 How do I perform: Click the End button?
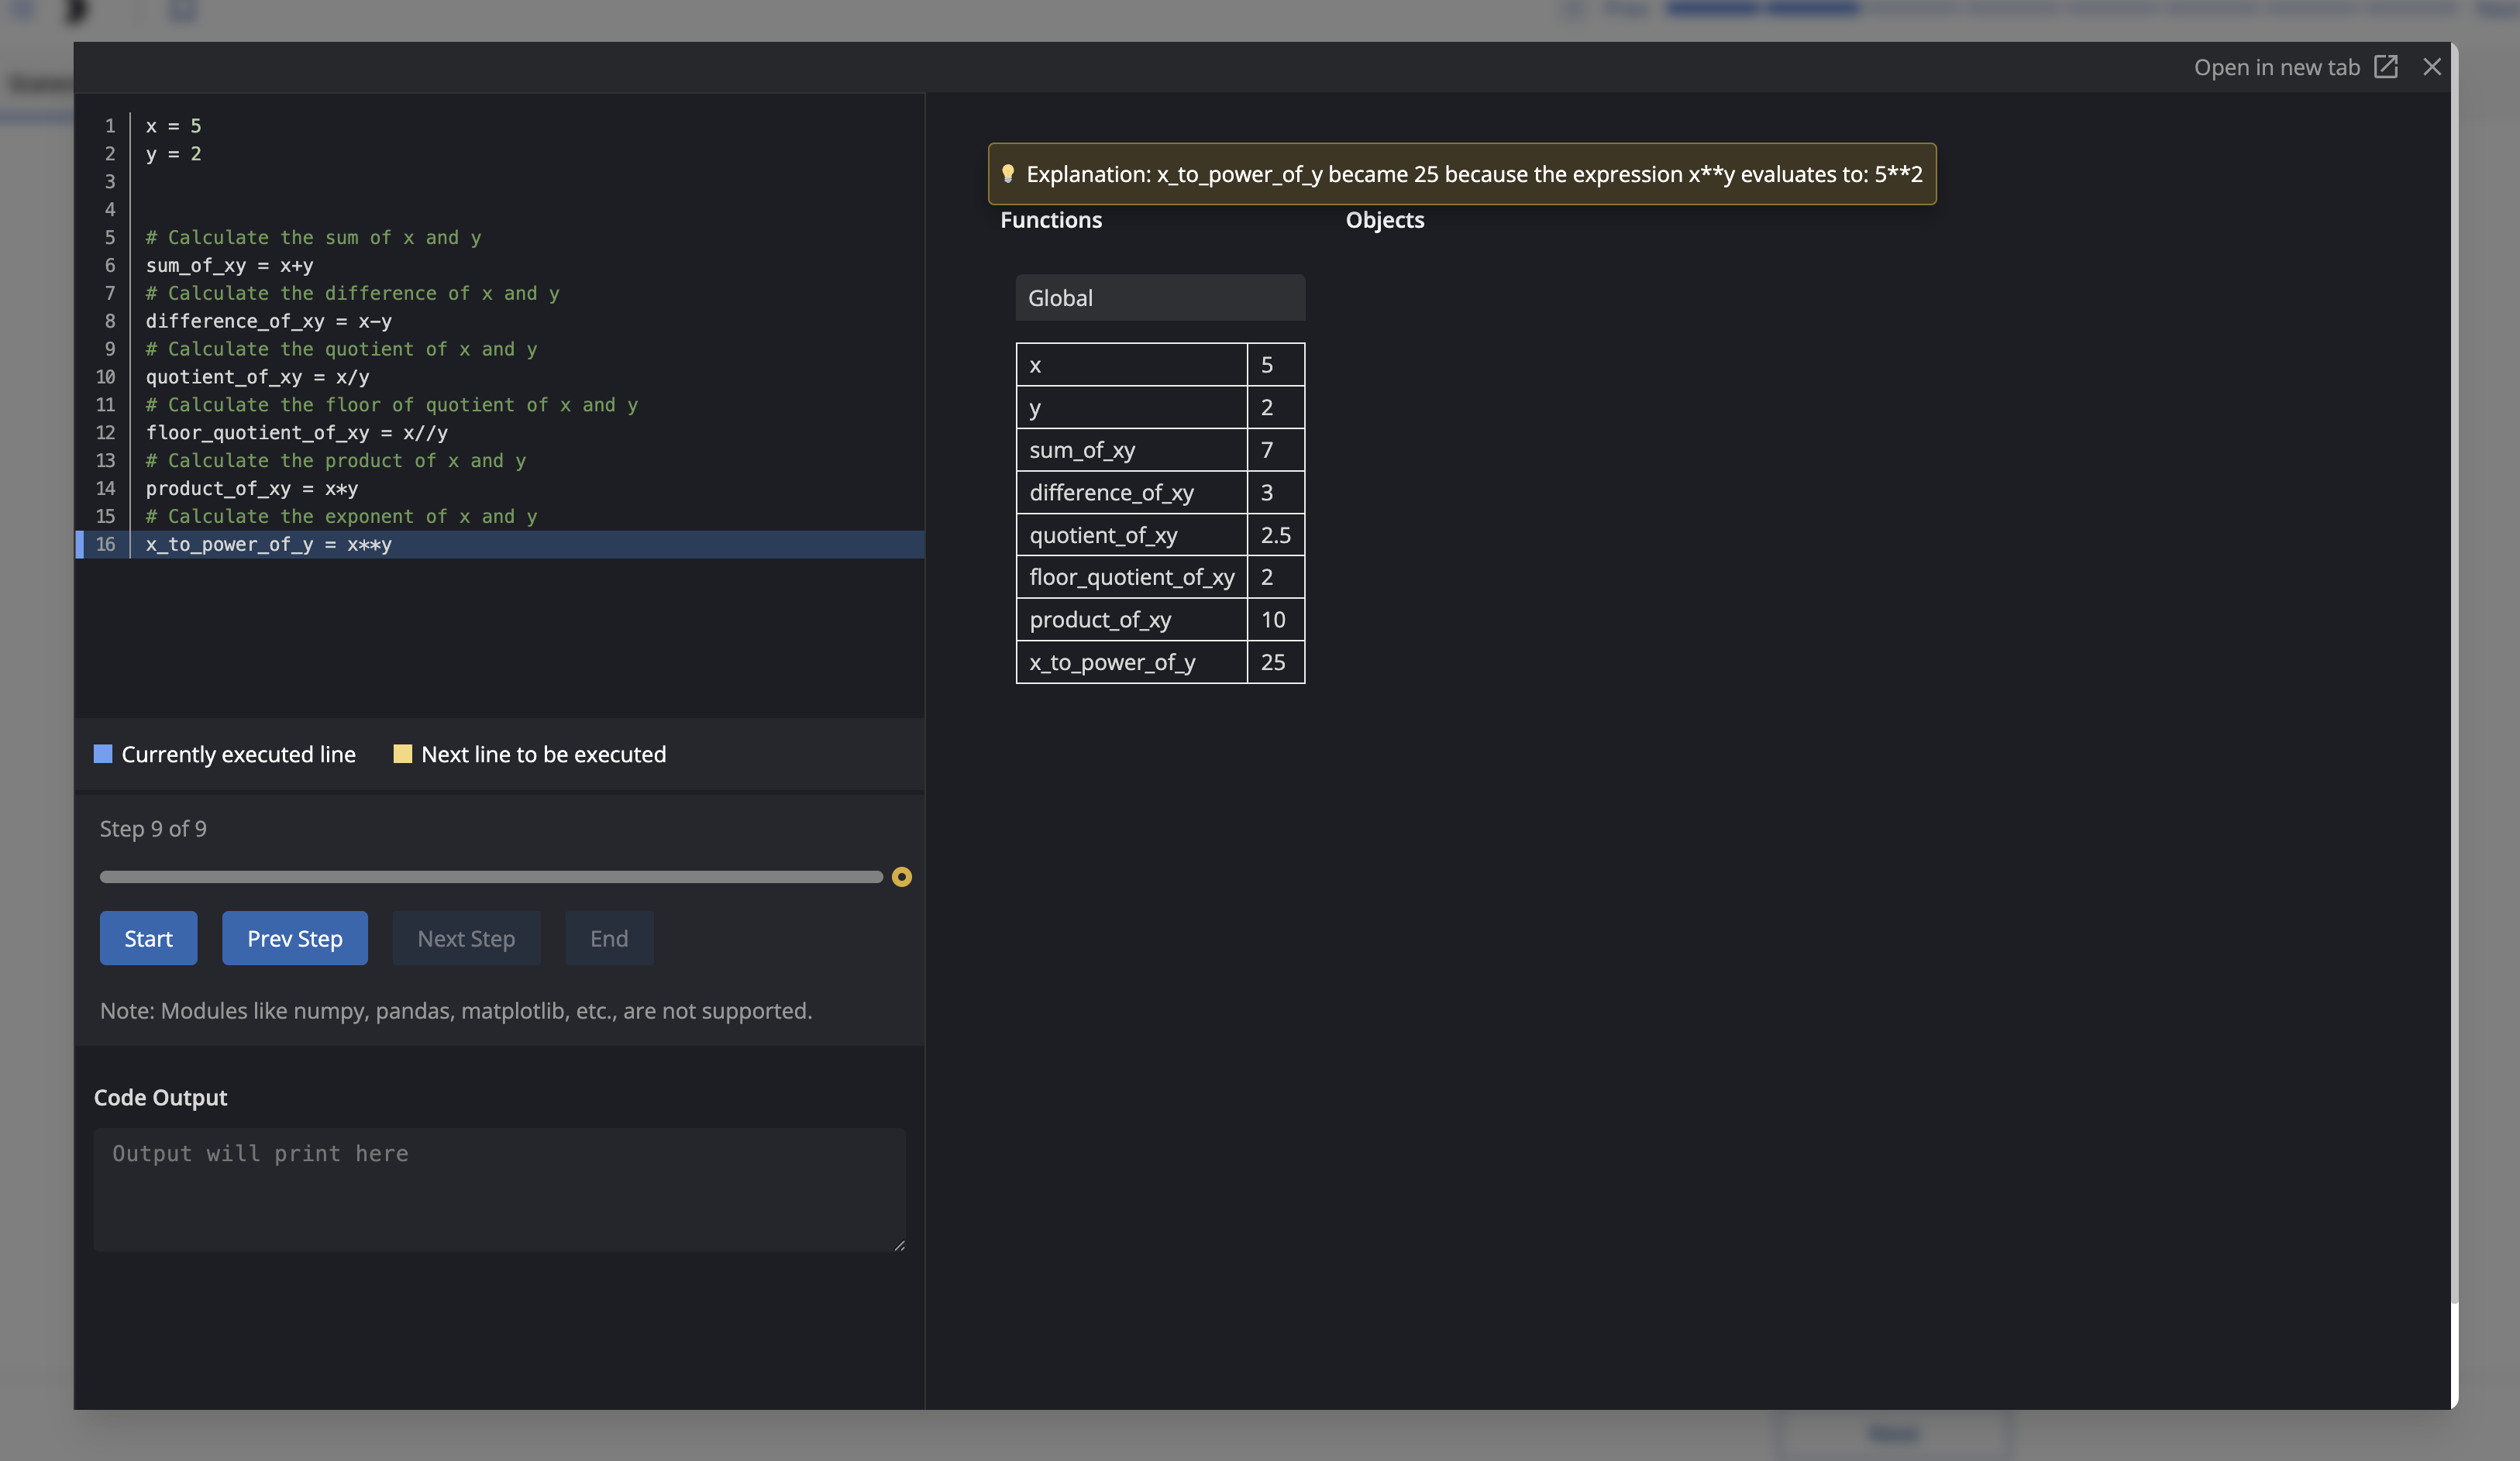pos(609,938)
